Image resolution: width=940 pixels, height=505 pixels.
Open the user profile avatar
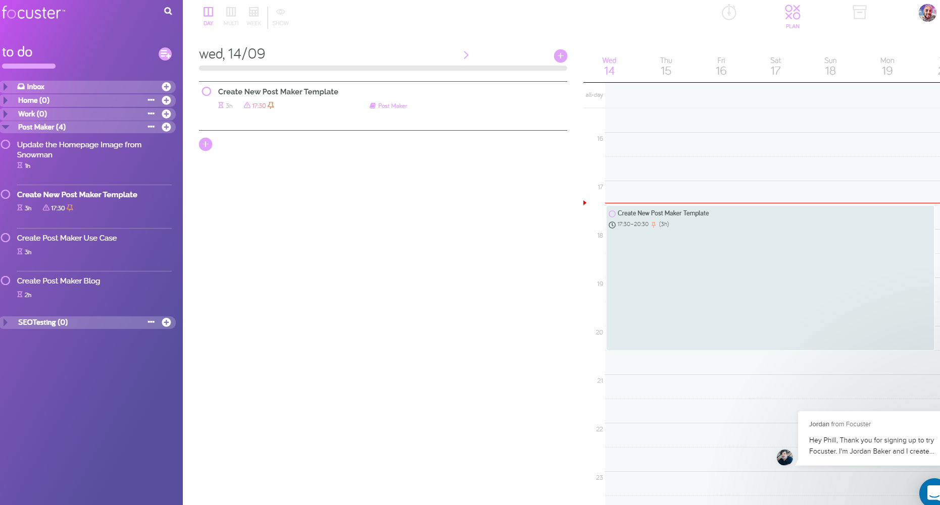point(927,13)
